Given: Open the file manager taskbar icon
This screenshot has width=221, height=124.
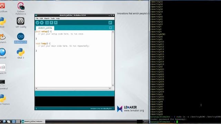Looking at the screenshot, I should pos(9,122).
